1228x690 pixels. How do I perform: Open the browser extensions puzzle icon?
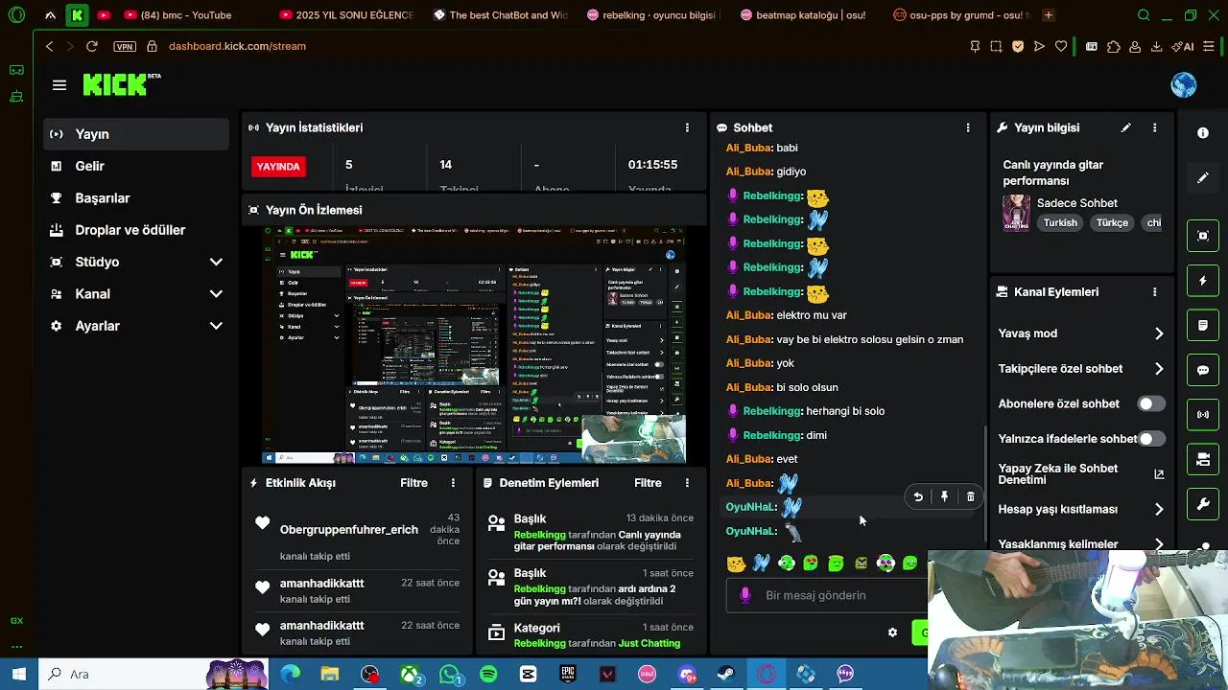point(1113,46)
